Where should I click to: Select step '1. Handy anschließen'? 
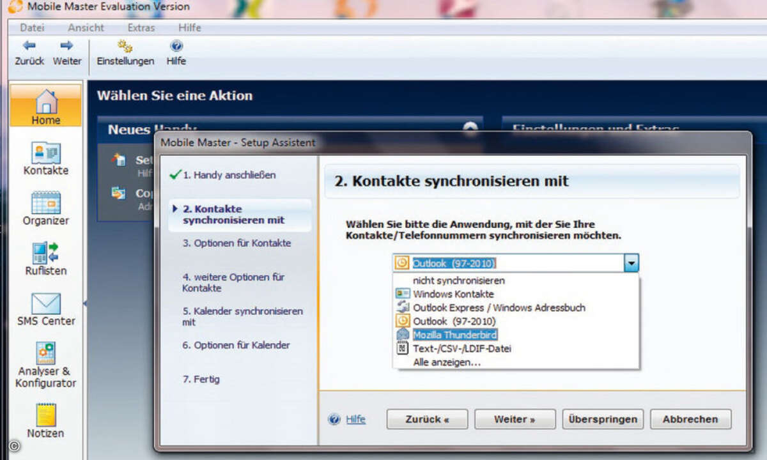tap(229, 175)
